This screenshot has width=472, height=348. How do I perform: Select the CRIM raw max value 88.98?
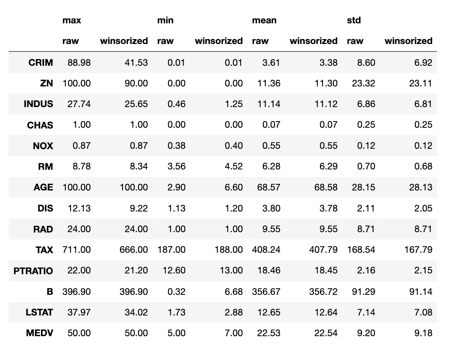[79, 62]
